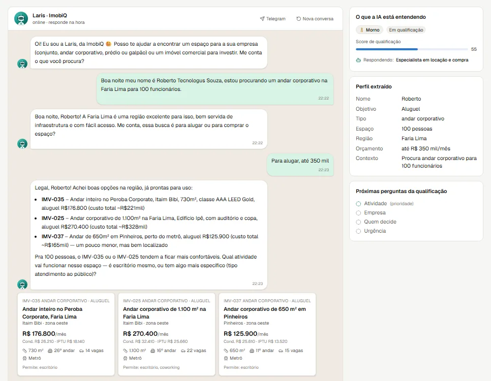Click the bot avatar beside the greeting message
This screenshot has height=381, width=491.
click(x=22, y=63)
